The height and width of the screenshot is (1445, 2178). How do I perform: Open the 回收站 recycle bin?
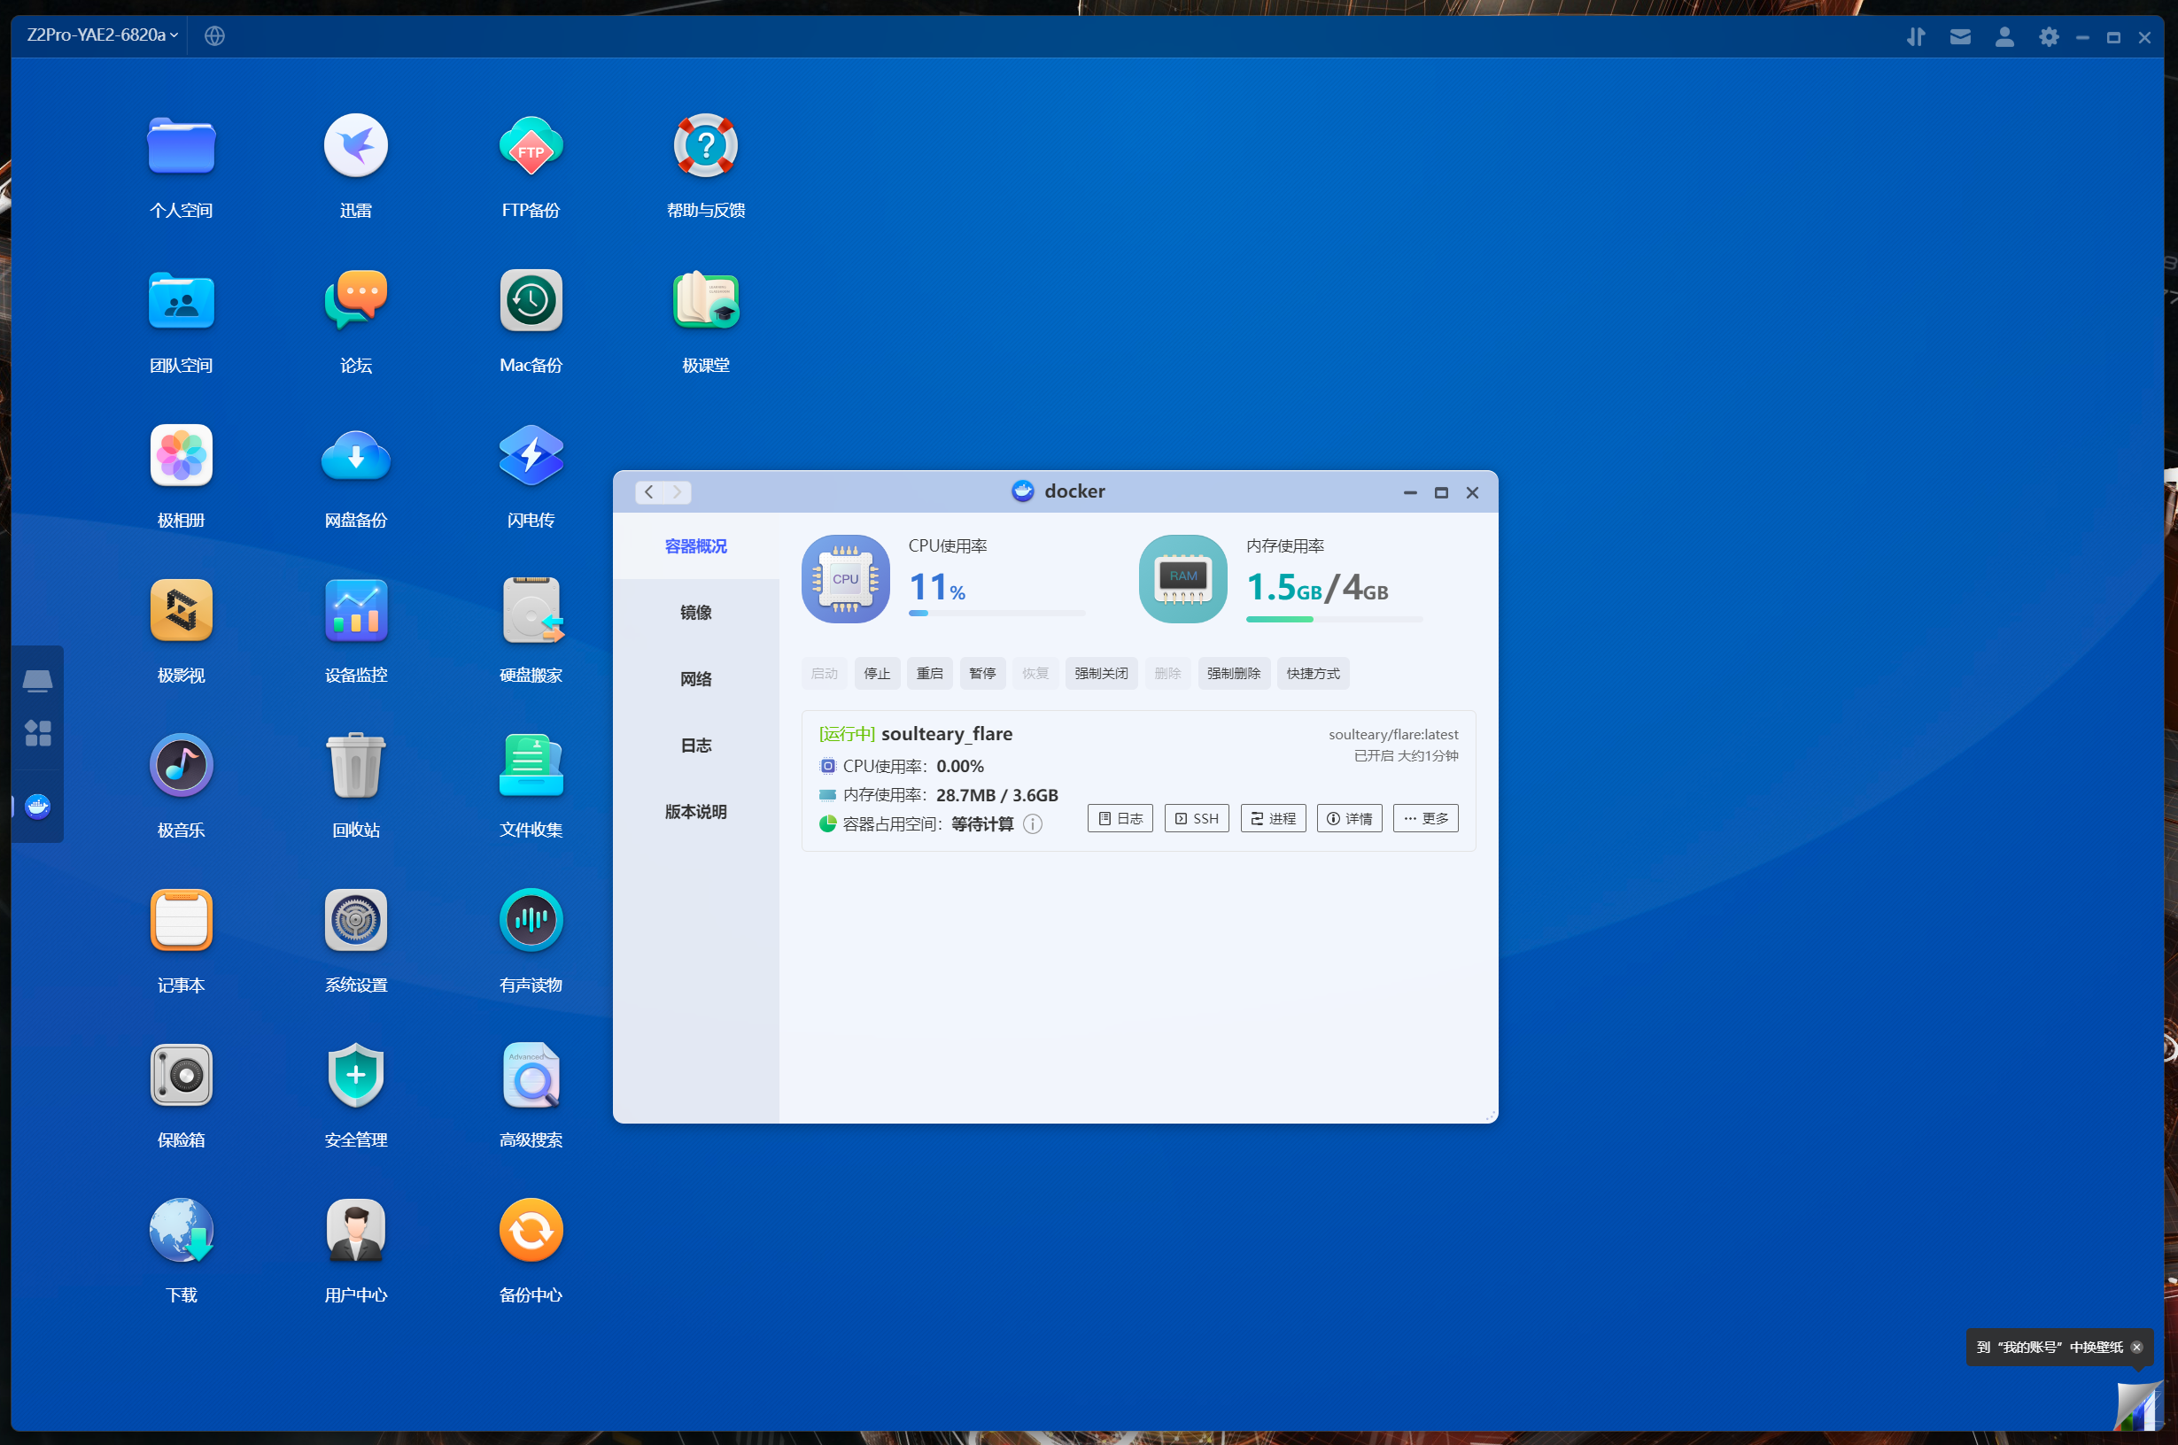(x=356, y=766)
